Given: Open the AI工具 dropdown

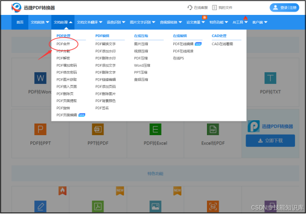Looking at the screenshot, I should click(240, 22).
